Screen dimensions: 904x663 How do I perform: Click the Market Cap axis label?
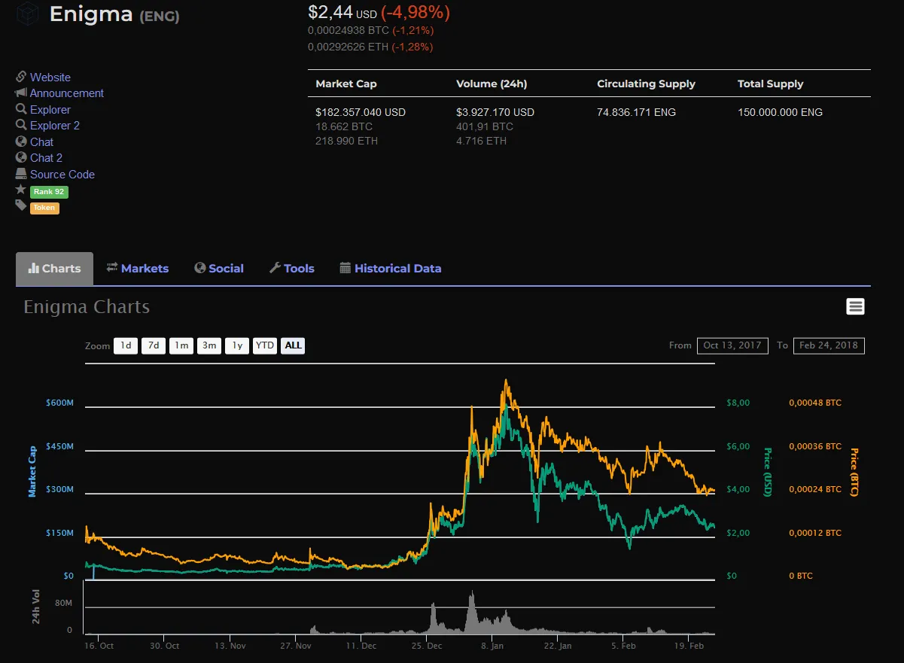pyautogui.click(x=32, y=472)
